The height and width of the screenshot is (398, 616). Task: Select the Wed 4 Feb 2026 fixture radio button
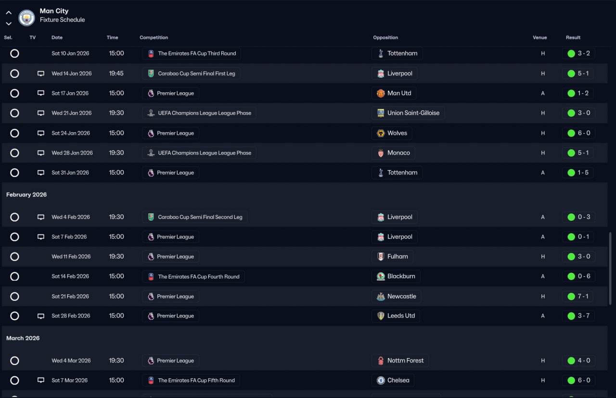point(14,217)
